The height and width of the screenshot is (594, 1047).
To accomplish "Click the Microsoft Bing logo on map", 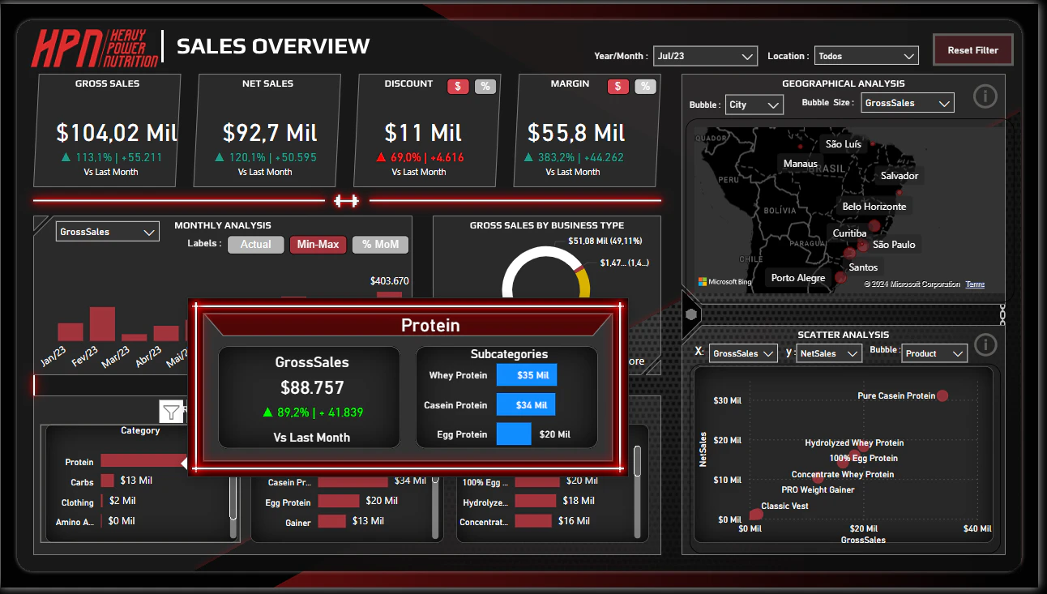I will (725, 282).
